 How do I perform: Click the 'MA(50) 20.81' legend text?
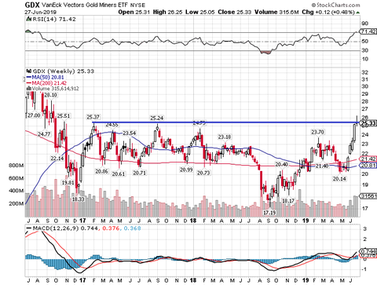(x=48, y=77)
